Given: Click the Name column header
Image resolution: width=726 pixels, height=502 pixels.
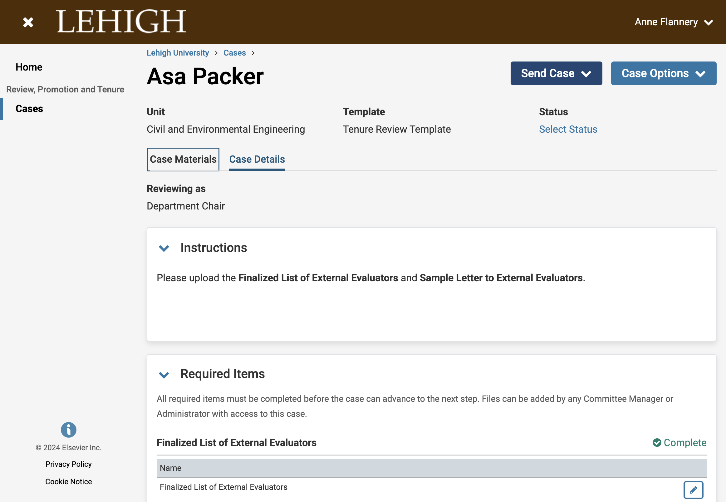Looking at the screenshot, I should point(431,468).
